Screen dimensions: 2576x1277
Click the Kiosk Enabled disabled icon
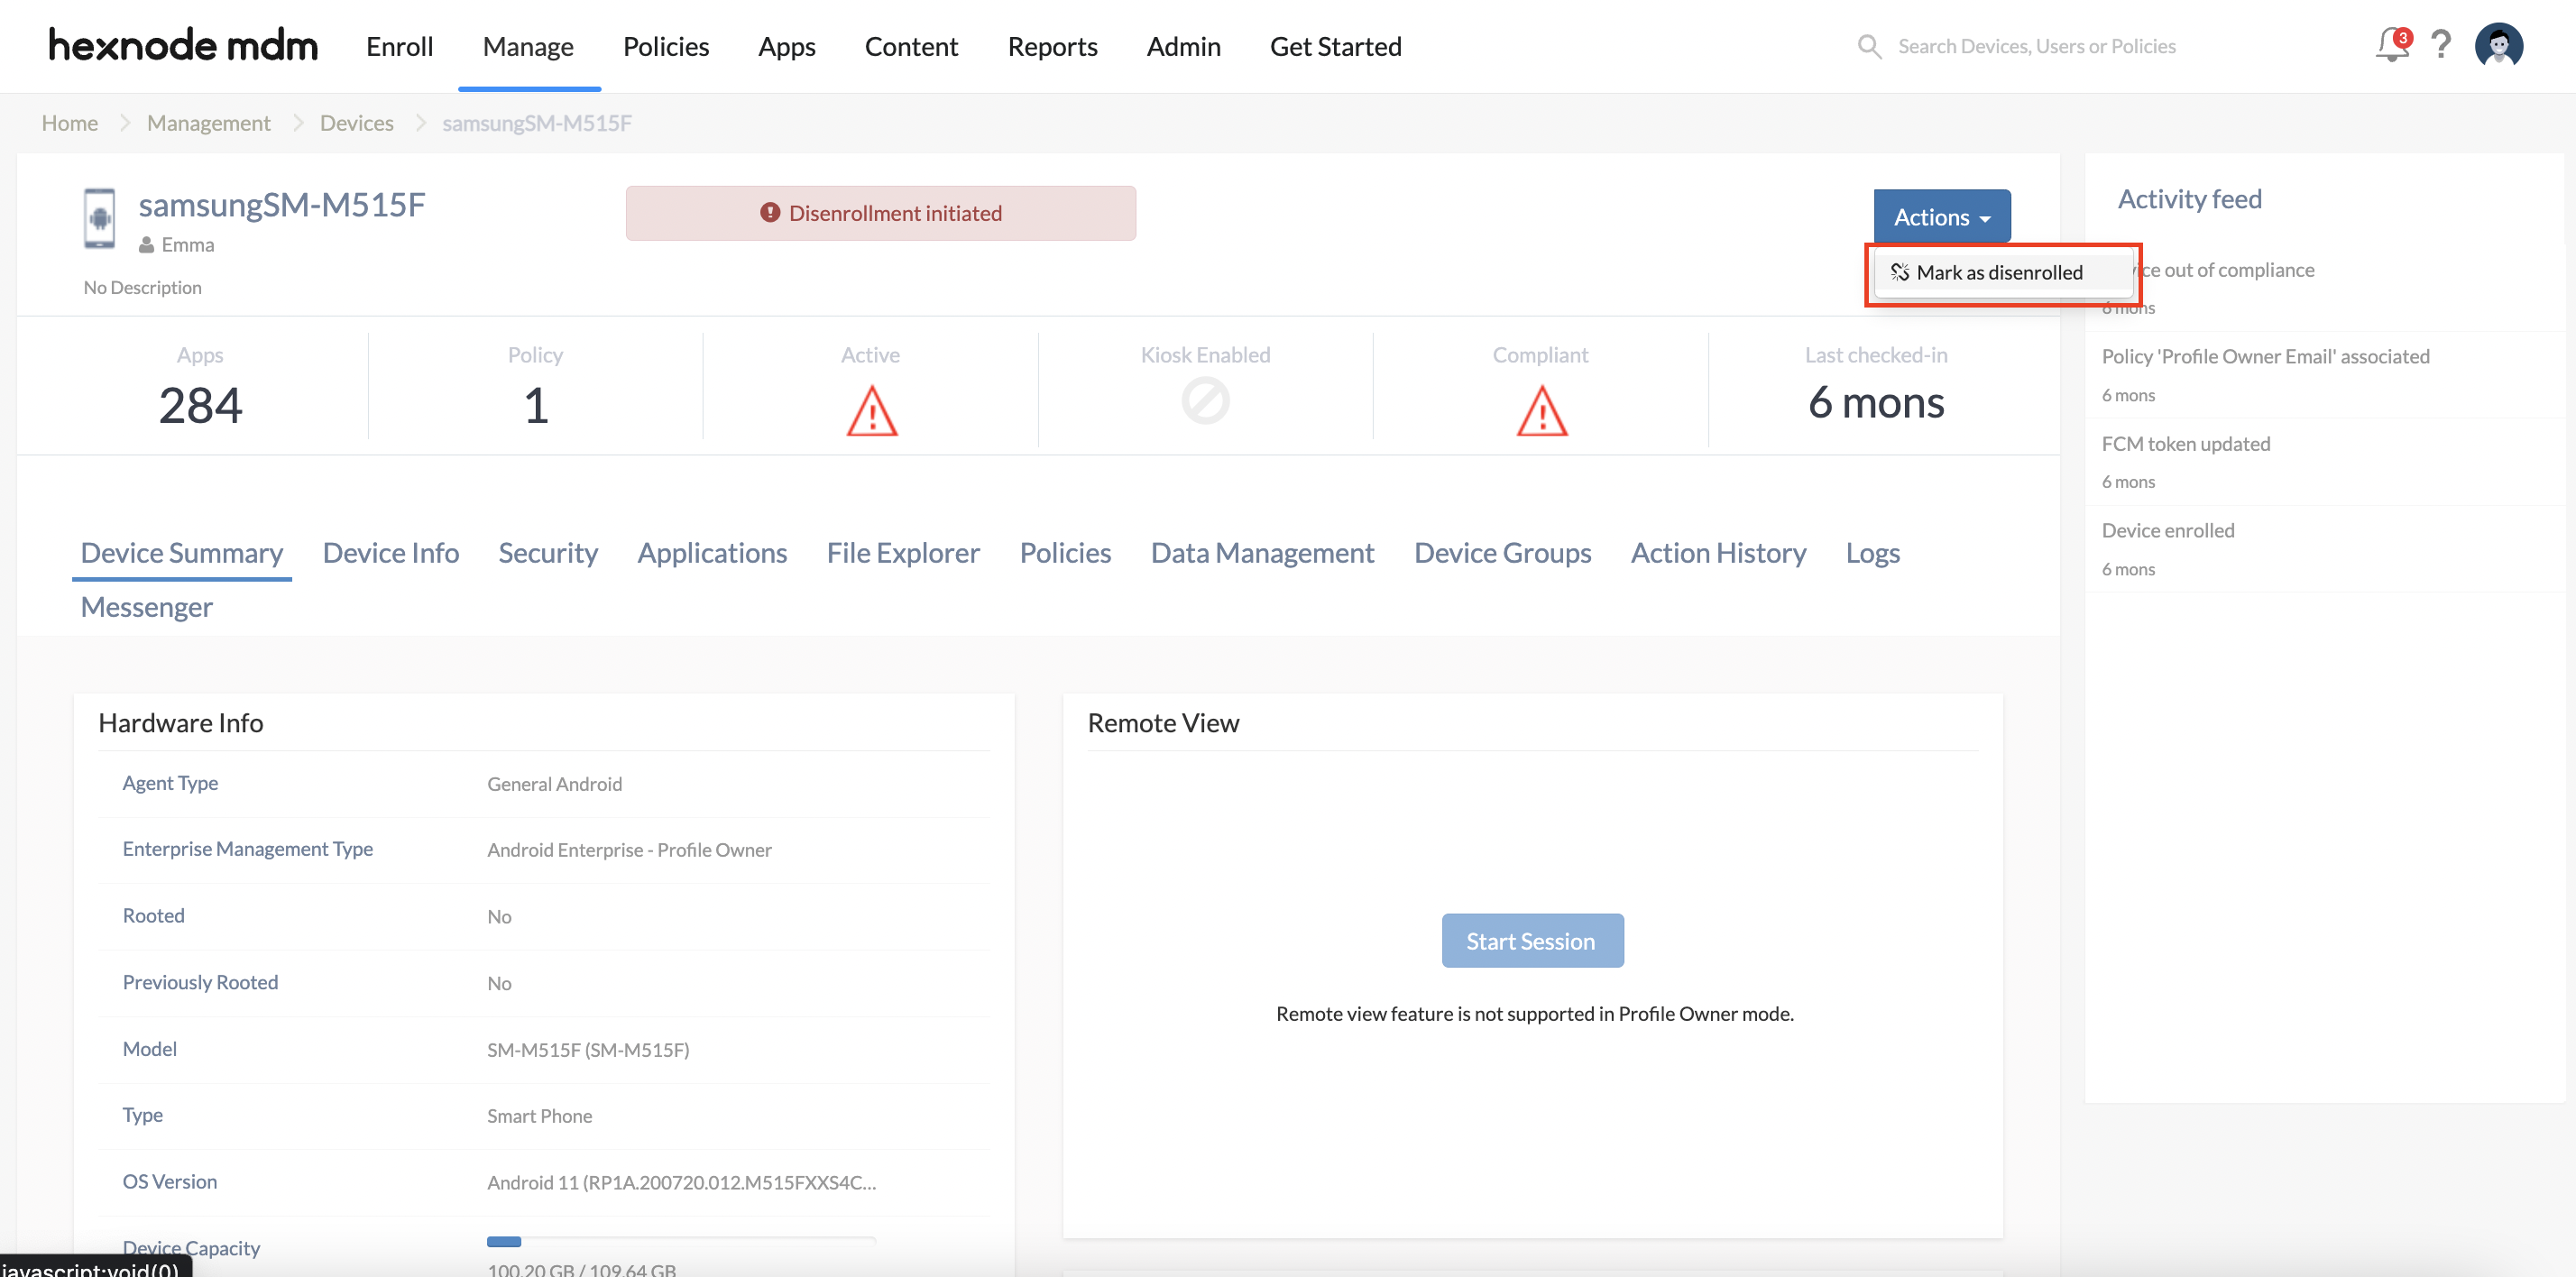(x=1206, y=401)
